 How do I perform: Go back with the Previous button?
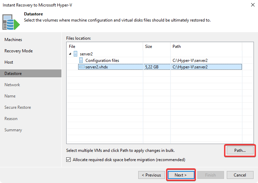151,175
